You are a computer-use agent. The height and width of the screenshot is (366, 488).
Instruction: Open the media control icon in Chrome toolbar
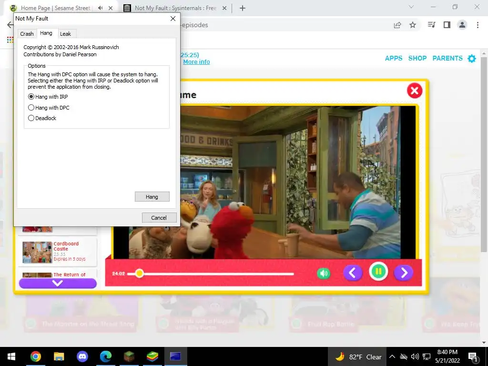pos(431,25)
